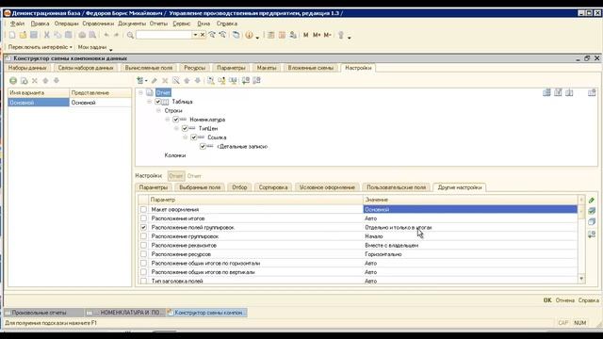Click the uncheck all icon beside parameters table
Image resolution: width=603 pixels, height=339 pixels.
[592, 222]
